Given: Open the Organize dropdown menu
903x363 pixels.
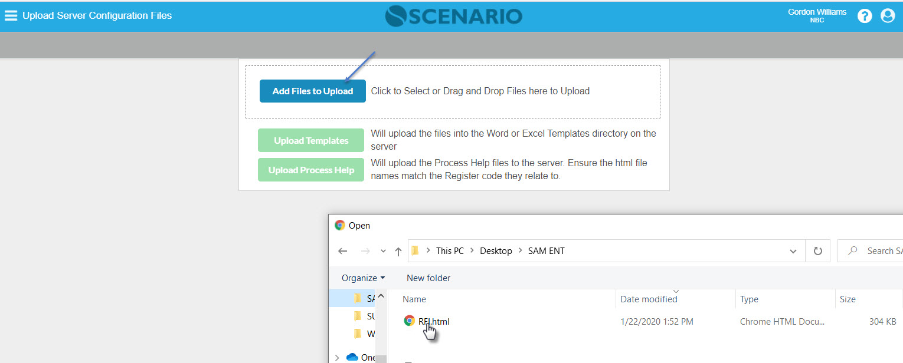Looking at the screenshot, I should tap(363, 278).
